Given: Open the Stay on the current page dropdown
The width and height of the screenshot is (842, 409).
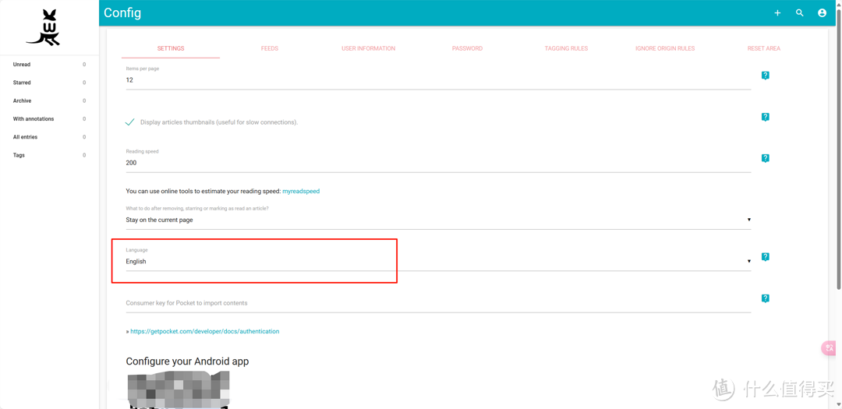Looking at the screenshot, I should click(437, 220).
